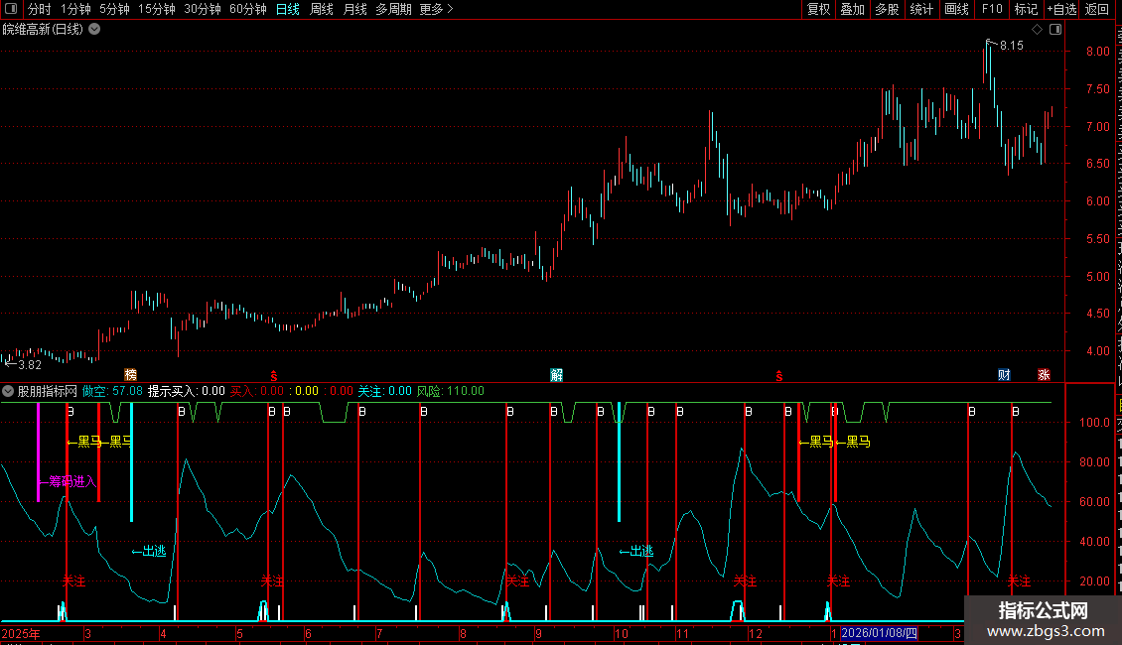Click the red S marker near May

(273, 376)
